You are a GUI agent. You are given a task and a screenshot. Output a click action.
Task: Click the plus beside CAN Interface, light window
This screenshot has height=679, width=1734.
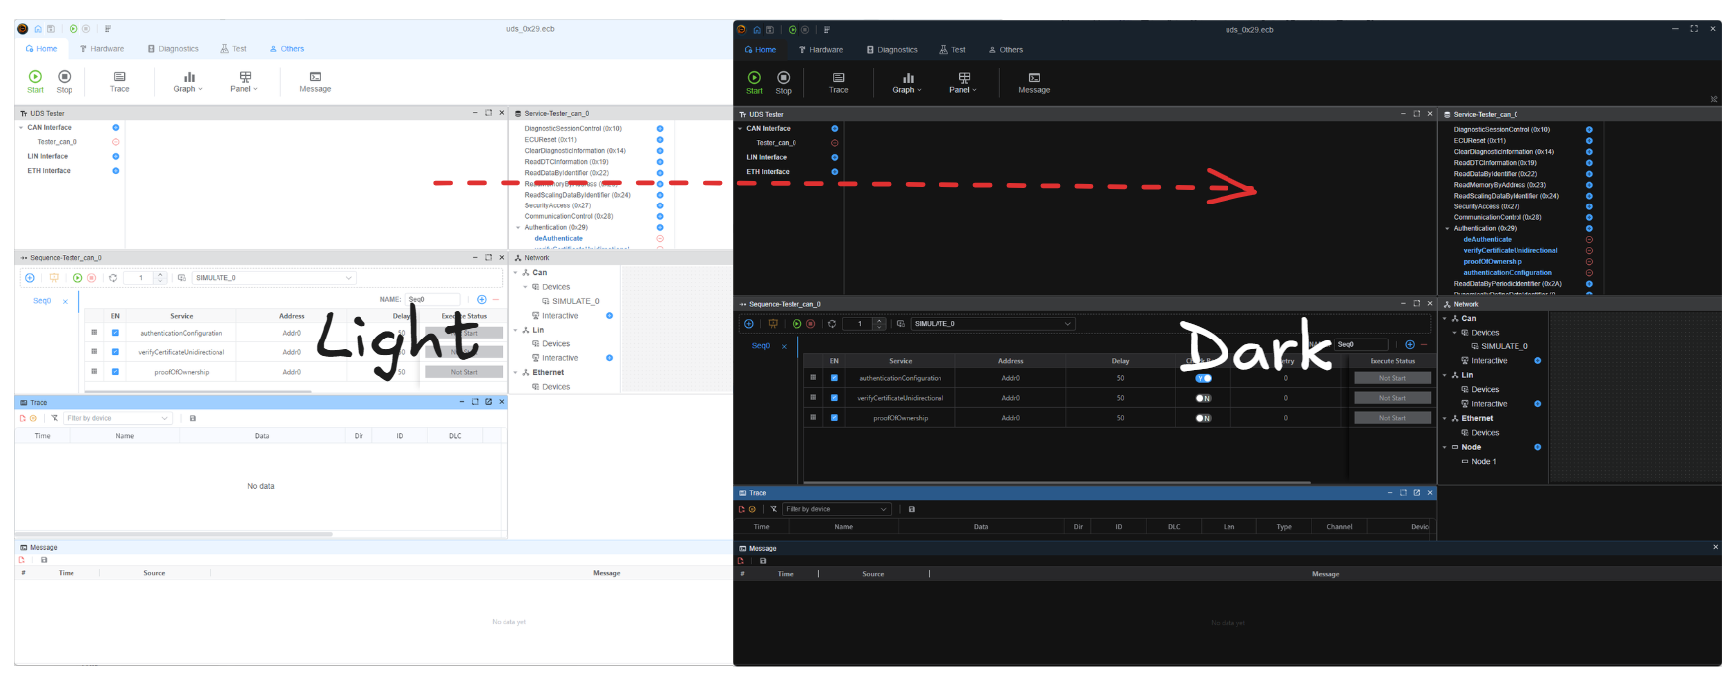115,128
